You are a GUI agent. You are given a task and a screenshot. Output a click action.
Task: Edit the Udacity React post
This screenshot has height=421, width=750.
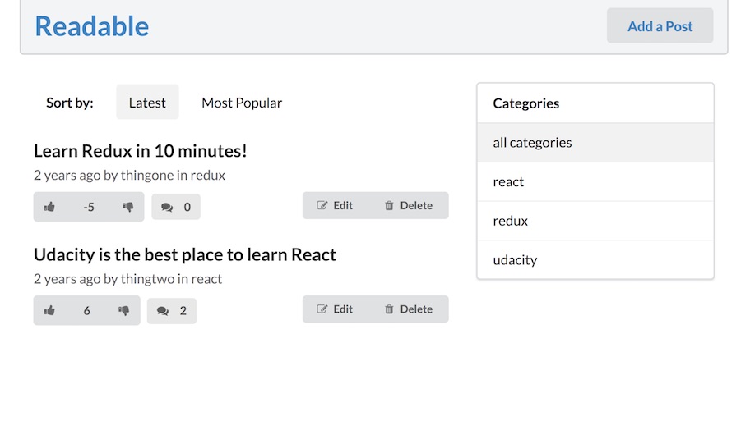[335, 309]
